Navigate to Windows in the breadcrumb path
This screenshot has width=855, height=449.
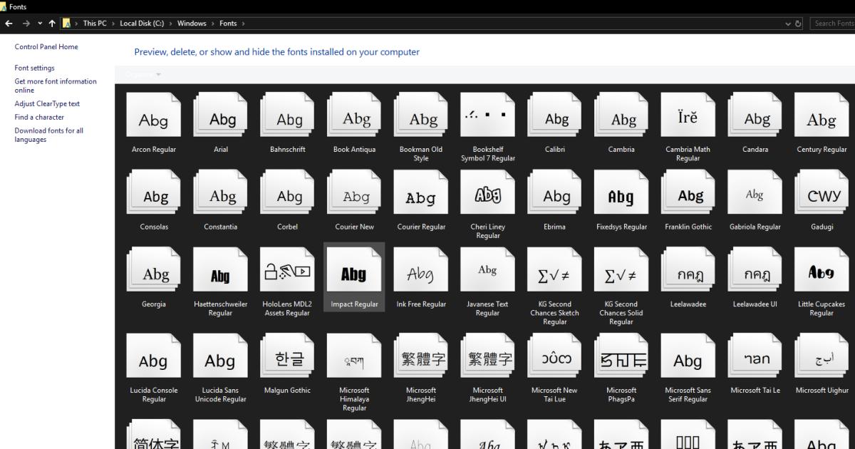click(192, 23)
